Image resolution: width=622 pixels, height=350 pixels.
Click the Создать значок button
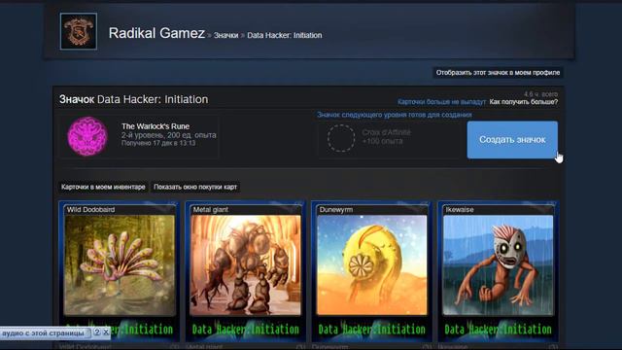pyautogui.click(x=512, y=140)
